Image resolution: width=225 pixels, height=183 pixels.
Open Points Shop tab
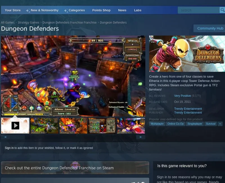click(101, 10)
